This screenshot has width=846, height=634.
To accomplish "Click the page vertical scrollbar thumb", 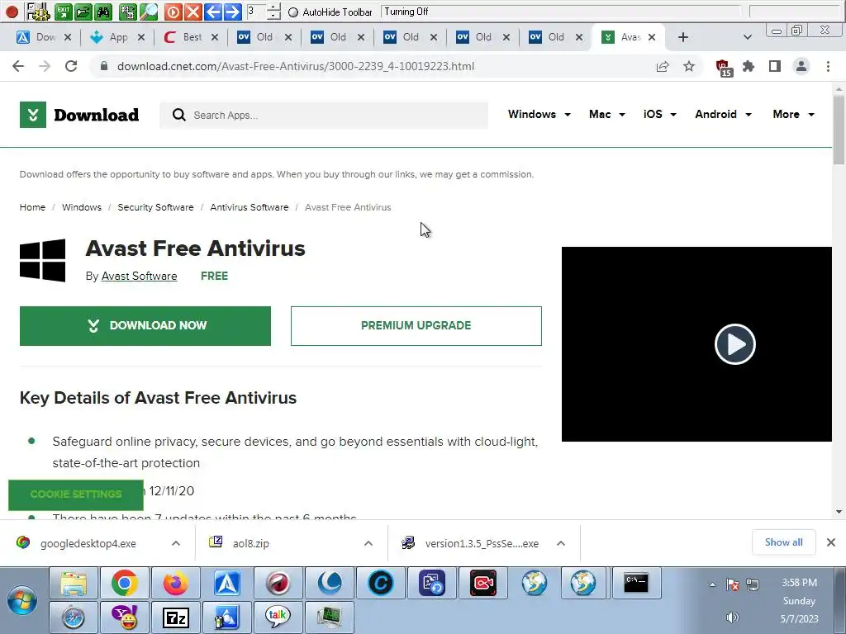I will (x=839, y=130).
